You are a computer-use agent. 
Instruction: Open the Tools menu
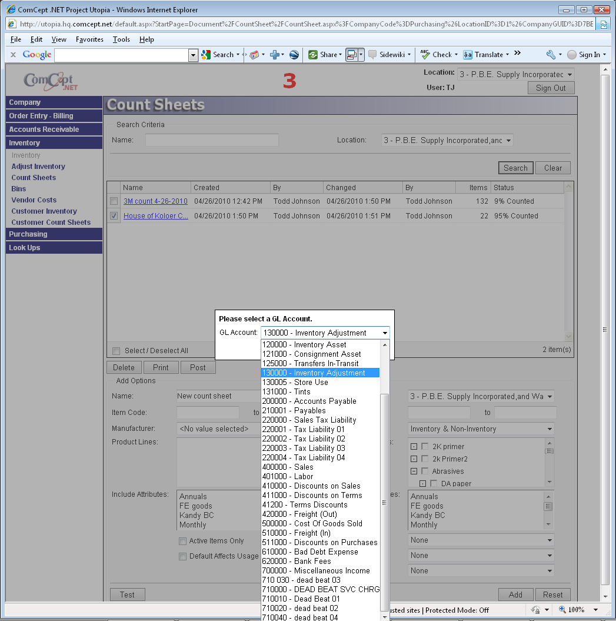[x=121, y=39]
